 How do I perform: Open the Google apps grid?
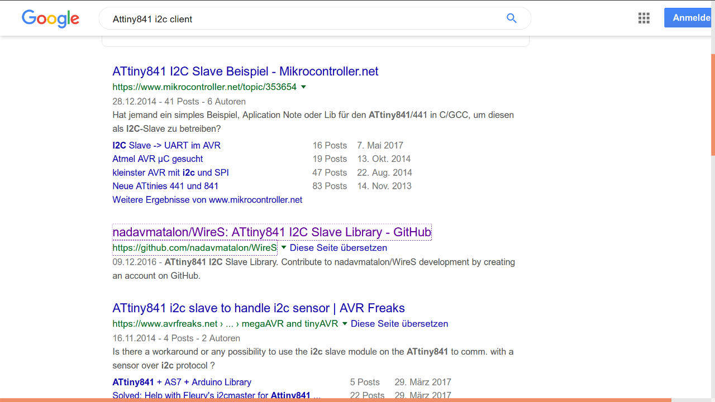(x=643, y=18)
